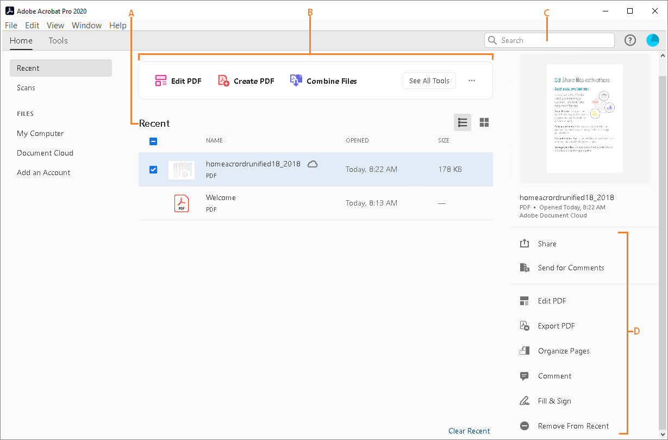Click the Export PDF icon
The width and height of the screenshot is (668, 440).
pos(524,325)
